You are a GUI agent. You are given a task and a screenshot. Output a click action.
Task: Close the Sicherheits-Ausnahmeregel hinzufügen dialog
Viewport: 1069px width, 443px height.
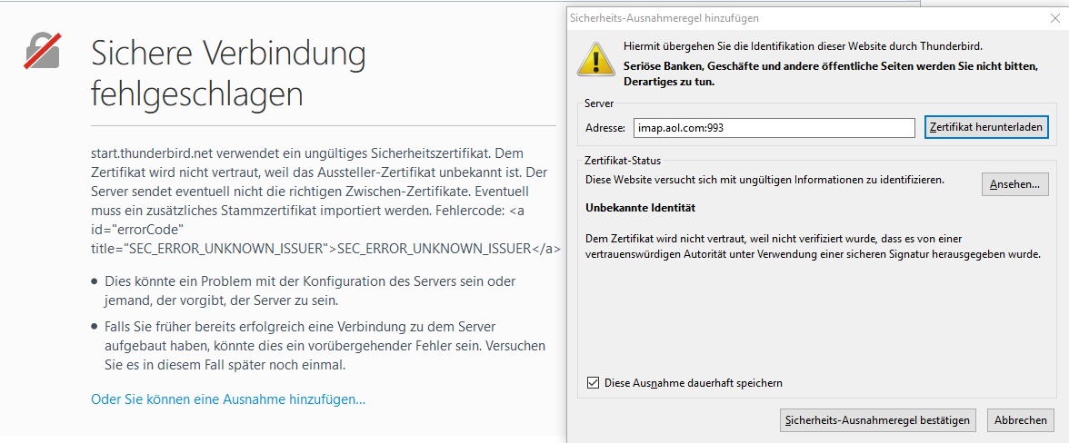(1054, 17)
